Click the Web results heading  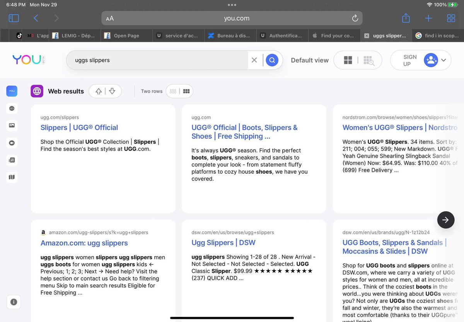click(66, 91)
